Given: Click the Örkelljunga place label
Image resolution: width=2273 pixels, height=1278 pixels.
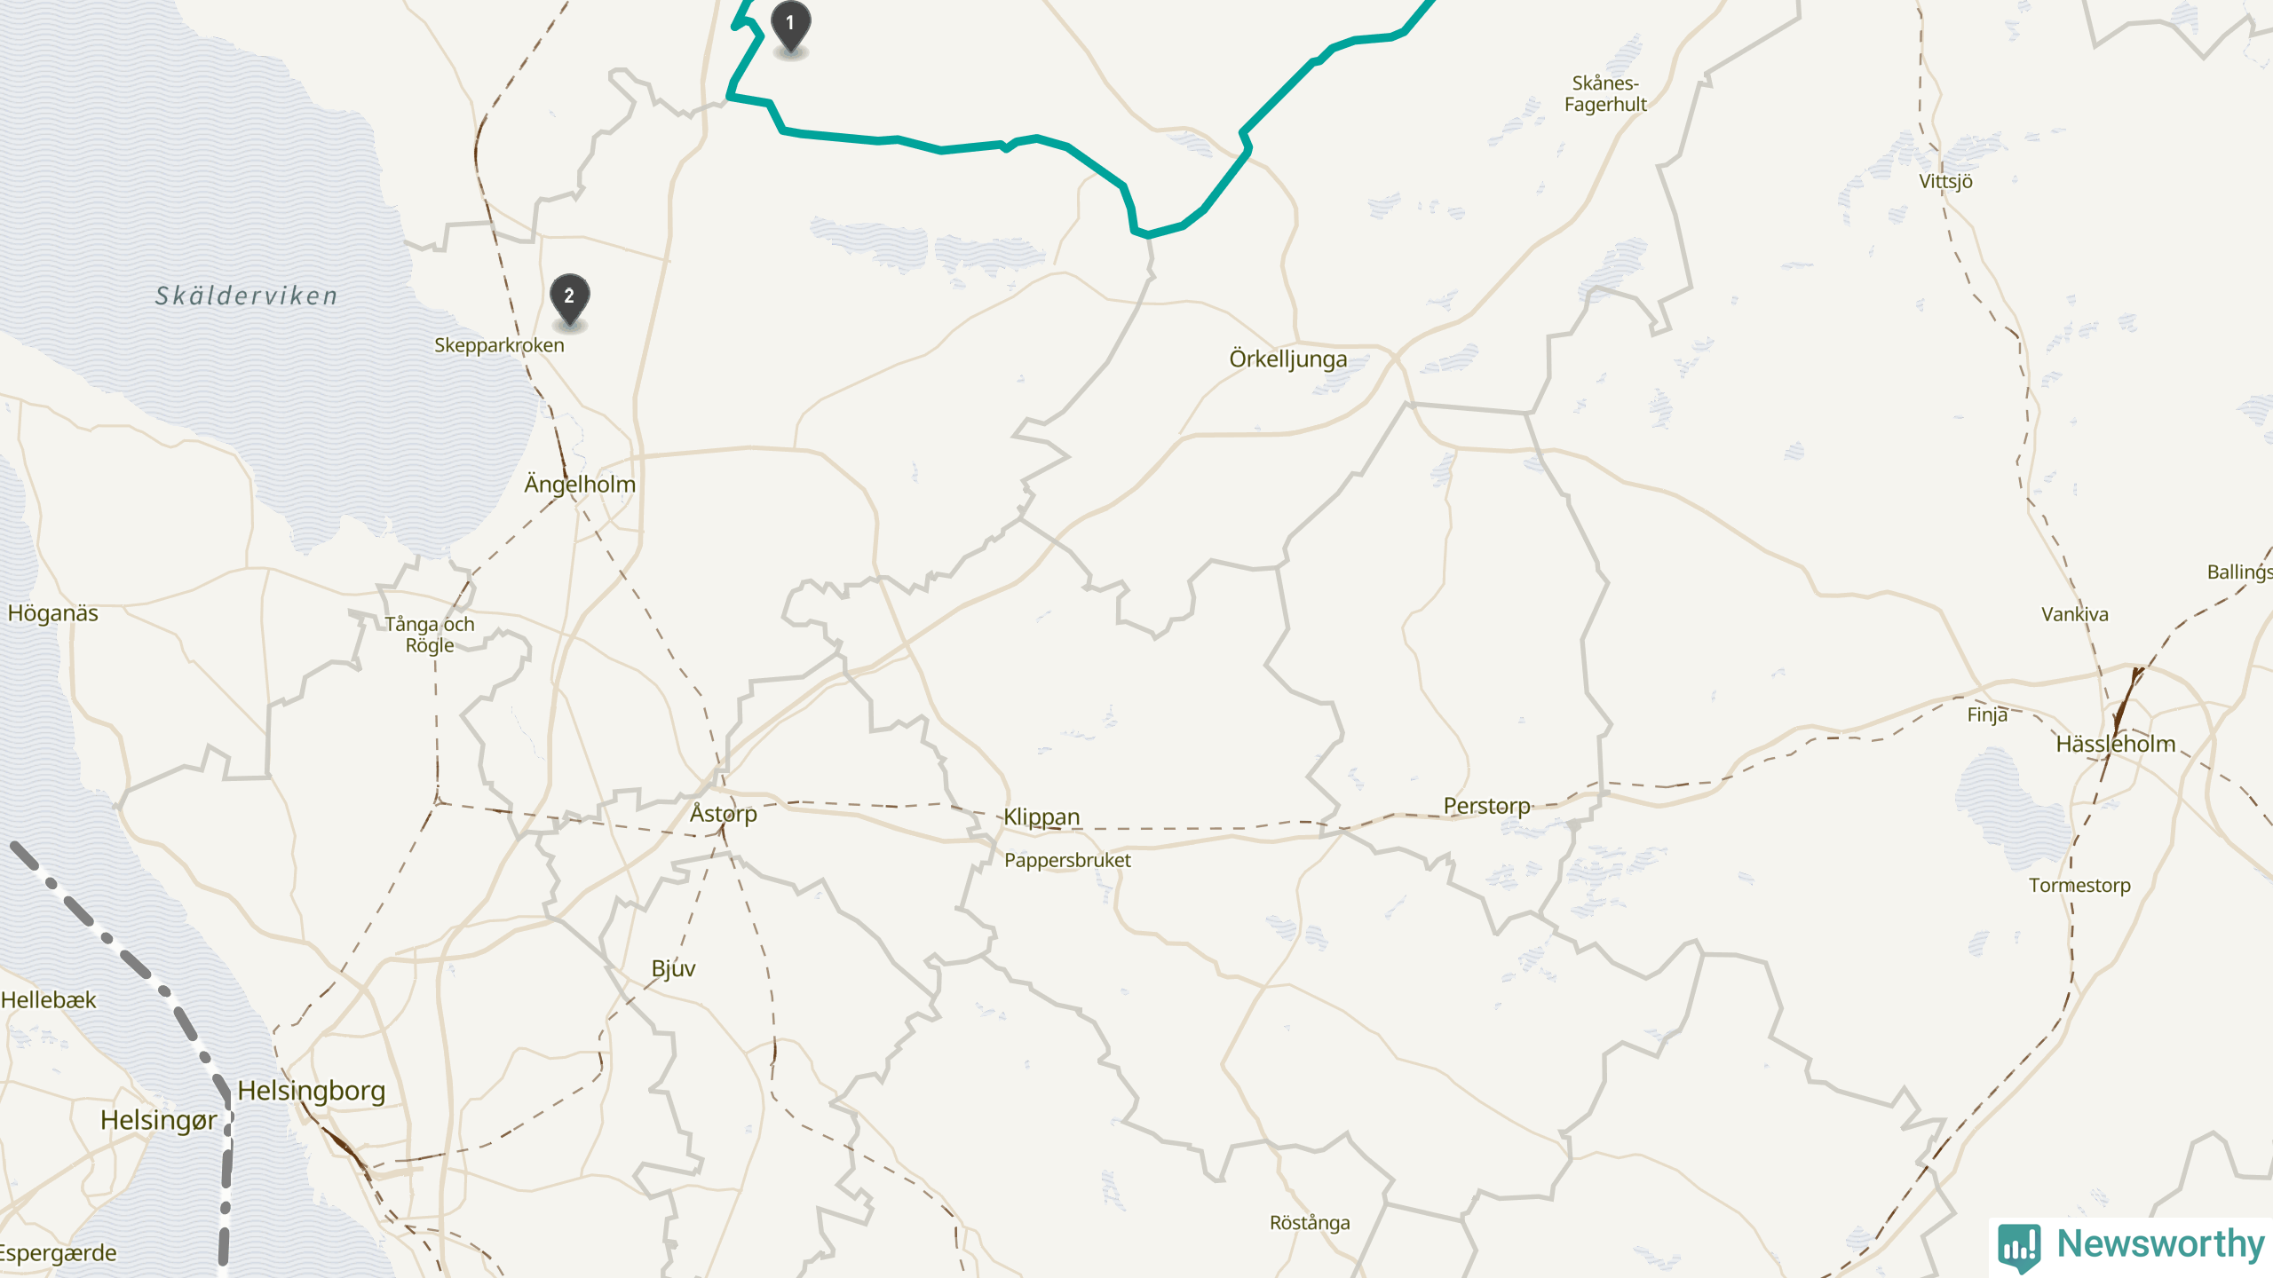Looking at the screenshot, I should coord(1288,359).
